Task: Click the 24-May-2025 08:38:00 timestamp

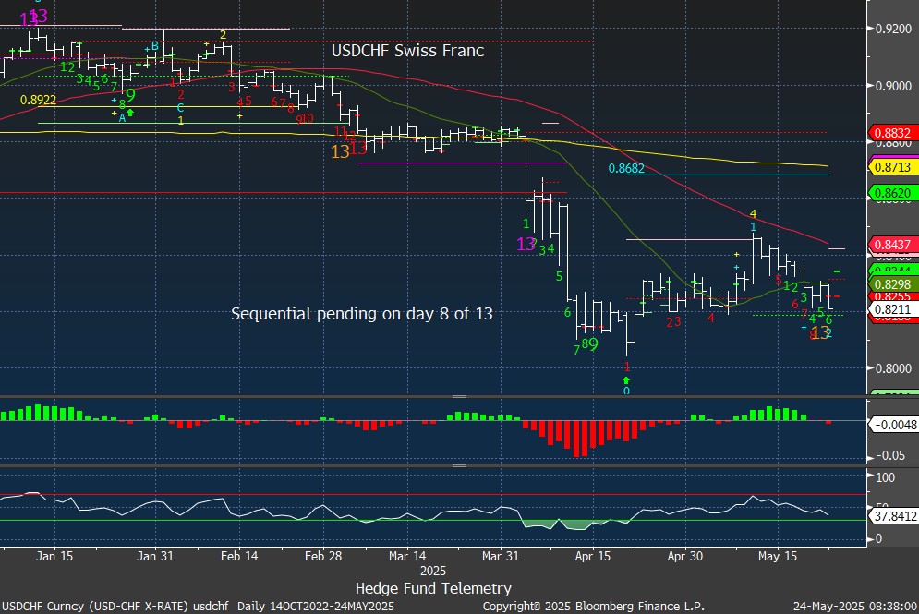Action: [855, 606]
